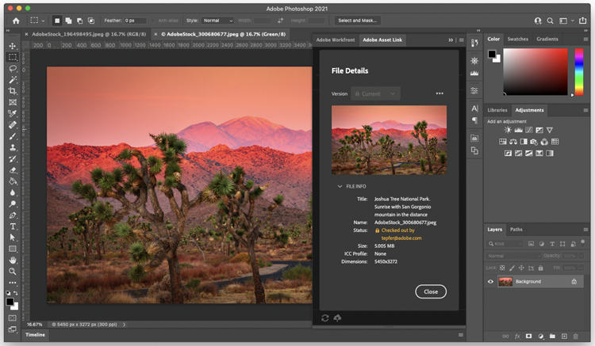The image size is (595, 346).
Task: Select the Crop tool
Action: click(x=13, y=91)
